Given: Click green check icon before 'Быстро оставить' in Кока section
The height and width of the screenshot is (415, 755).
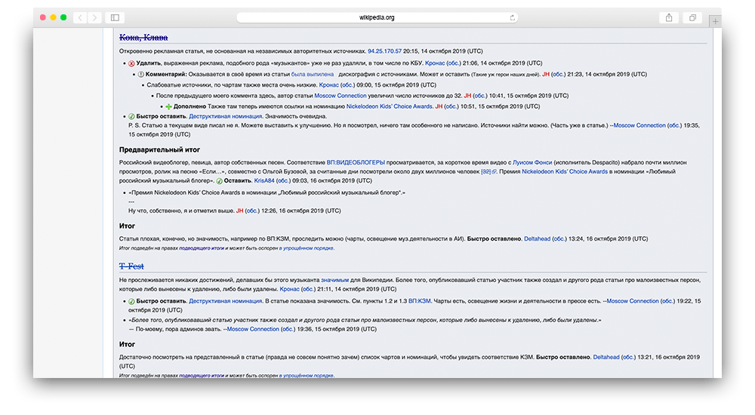Looking at the screenshot, I should (131, 117).
